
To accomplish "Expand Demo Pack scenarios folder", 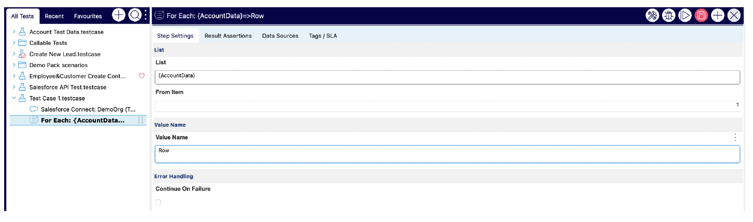I will pos(14,65).
